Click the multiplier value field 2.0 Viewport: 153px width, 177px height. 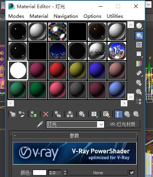tap(55, 173)
